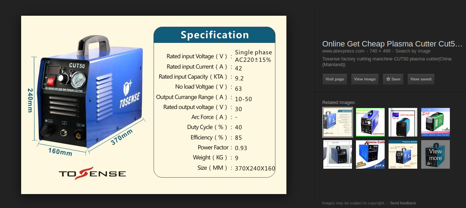
Task: Select the Features details thumbnail
Action: click(403, 154)
